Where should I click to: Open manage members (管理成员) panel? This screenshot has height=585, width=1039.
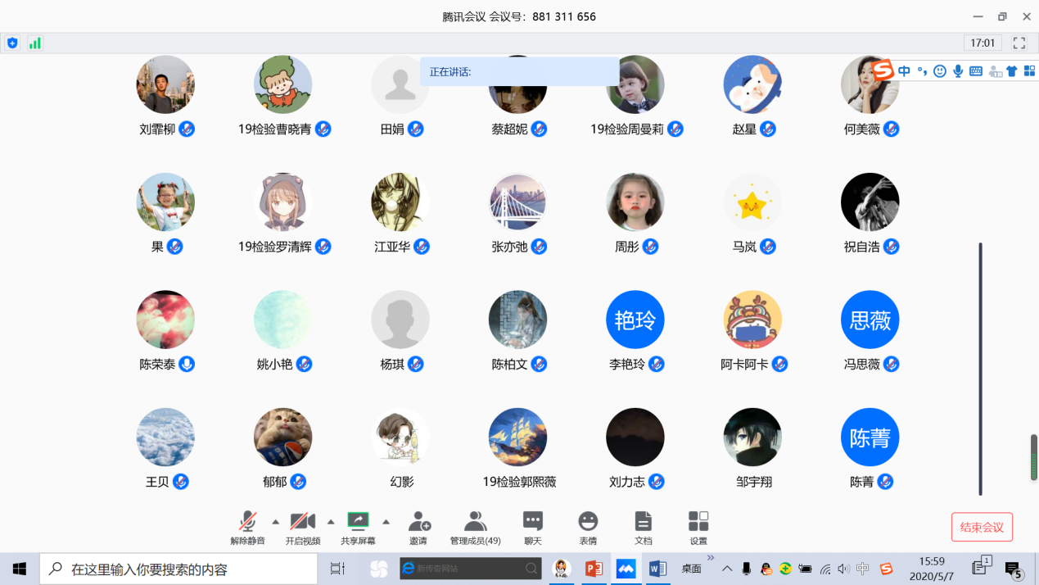(475, 527)
